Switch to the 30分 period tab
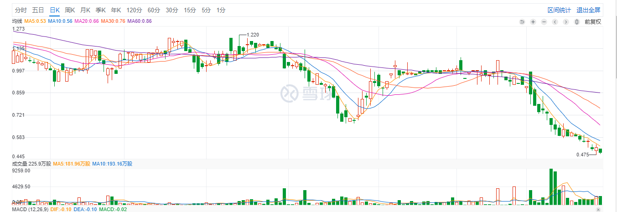Image resolution: width=617 pixels, height=212 pixels. click(172, 10)
